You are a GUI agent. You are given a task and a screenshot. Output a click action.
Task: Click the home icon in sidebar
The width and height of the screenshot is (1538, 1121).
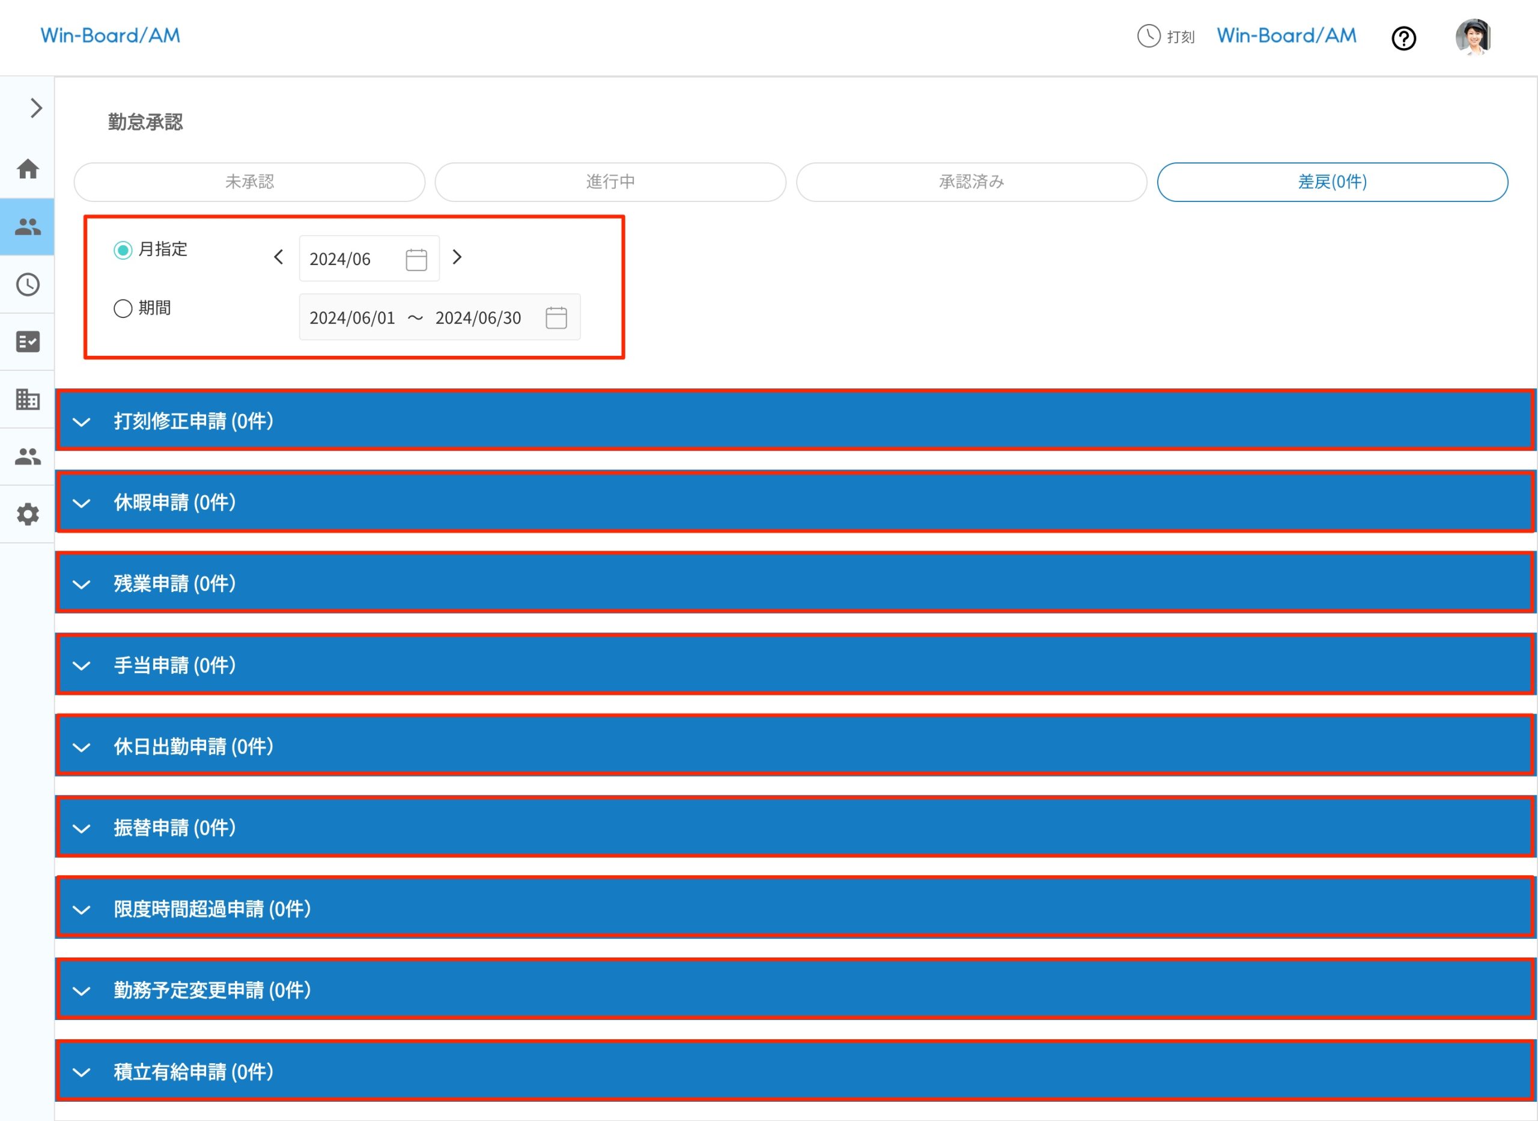click(x=28, y=168)
